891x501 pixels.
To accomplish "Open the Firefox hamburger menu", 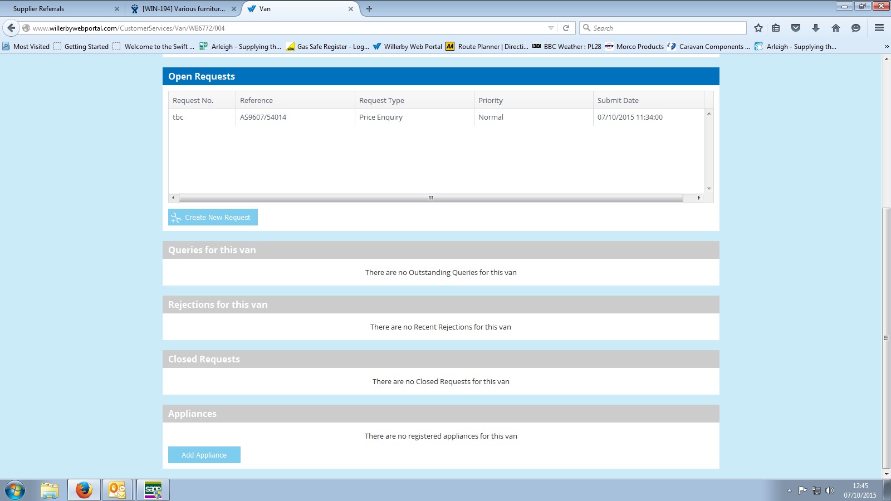I will [x=879, y=28].
